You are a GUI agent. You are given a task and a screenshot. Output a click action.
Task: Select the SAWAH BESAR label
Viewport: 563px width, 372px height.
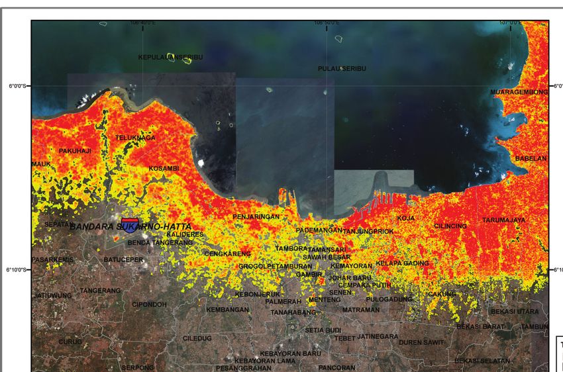pos(327,257)
